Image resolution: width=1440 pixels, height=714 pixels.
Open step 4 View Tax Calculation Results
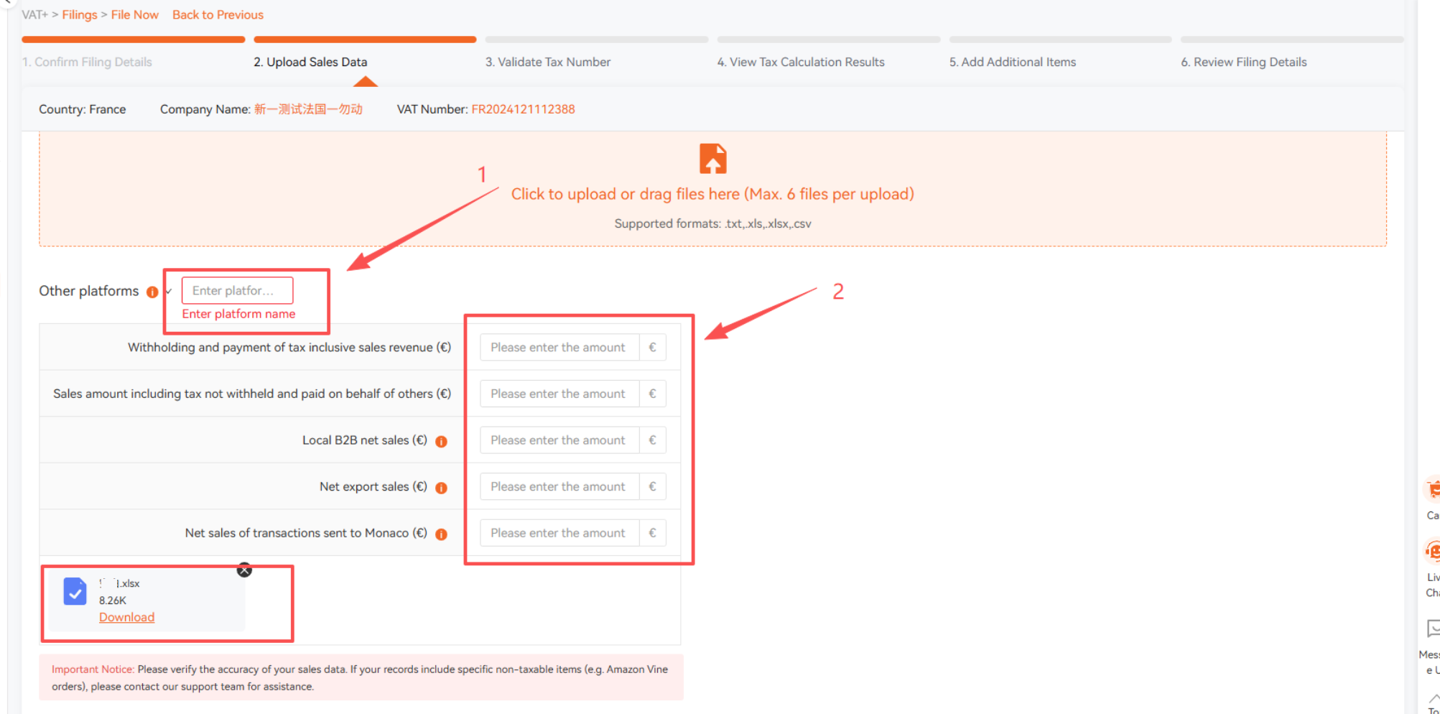pos(801,62)
